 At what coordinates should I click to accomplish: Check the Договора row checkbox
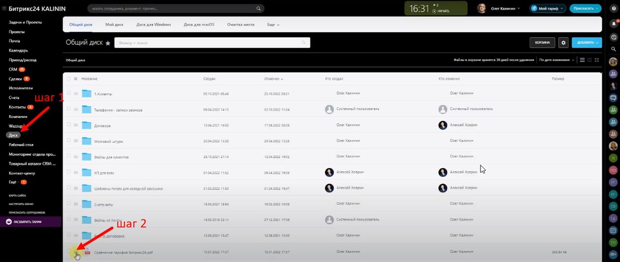pos(68,125)
